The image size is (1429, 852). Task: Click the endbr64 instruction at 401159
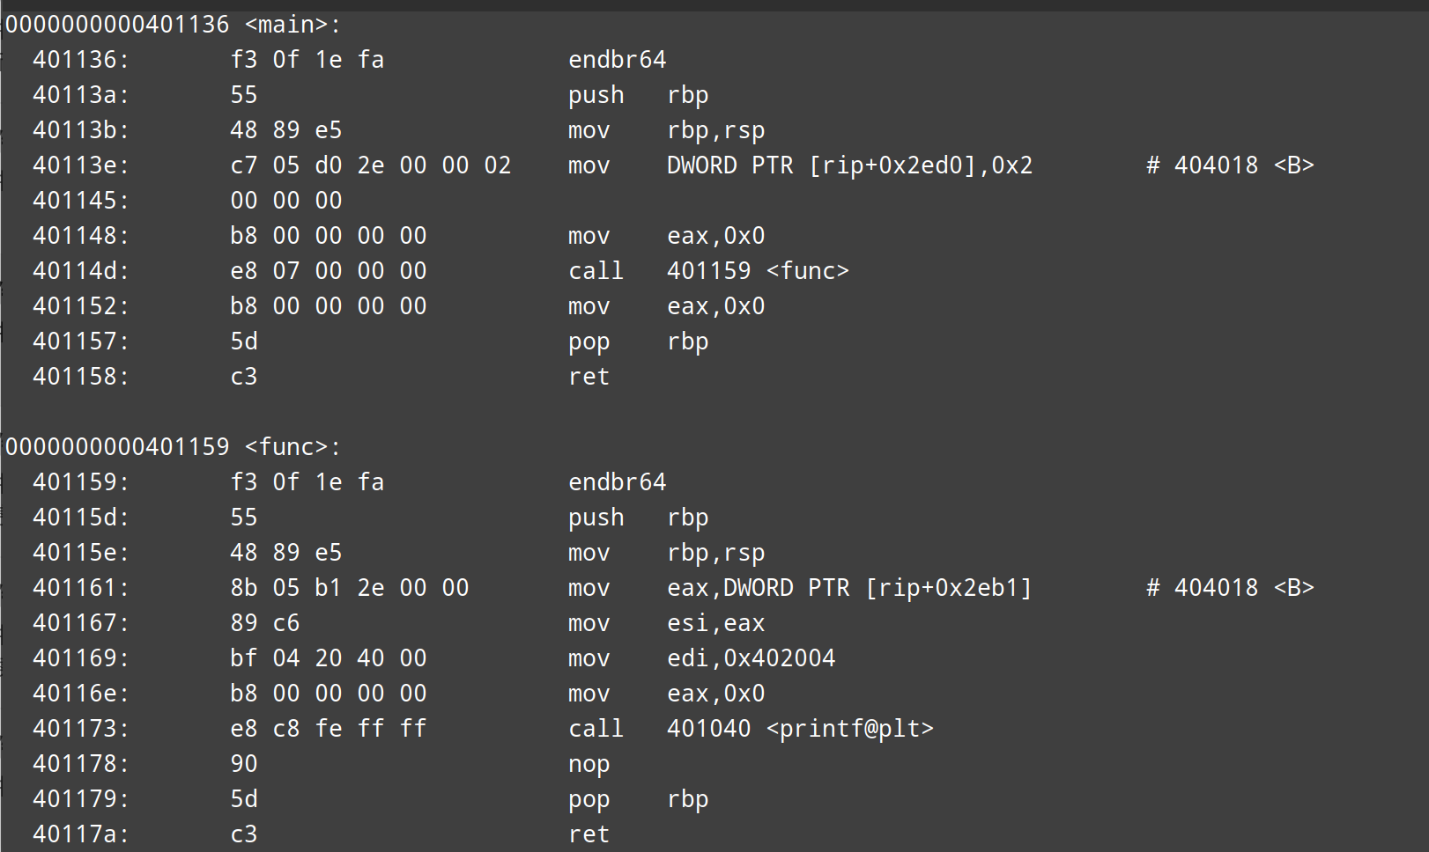point(617,482)
